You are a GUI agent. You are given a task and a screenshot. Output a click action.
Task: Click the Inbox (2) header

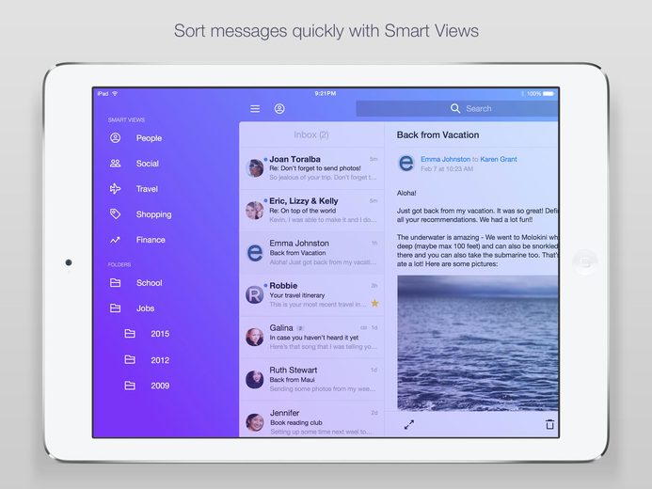(x=311, y=134)
